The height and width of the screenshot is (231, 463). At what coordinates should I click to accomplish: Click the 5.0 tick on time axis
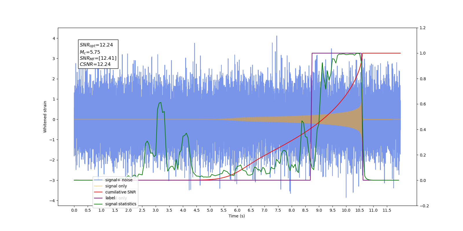[210, 210]
